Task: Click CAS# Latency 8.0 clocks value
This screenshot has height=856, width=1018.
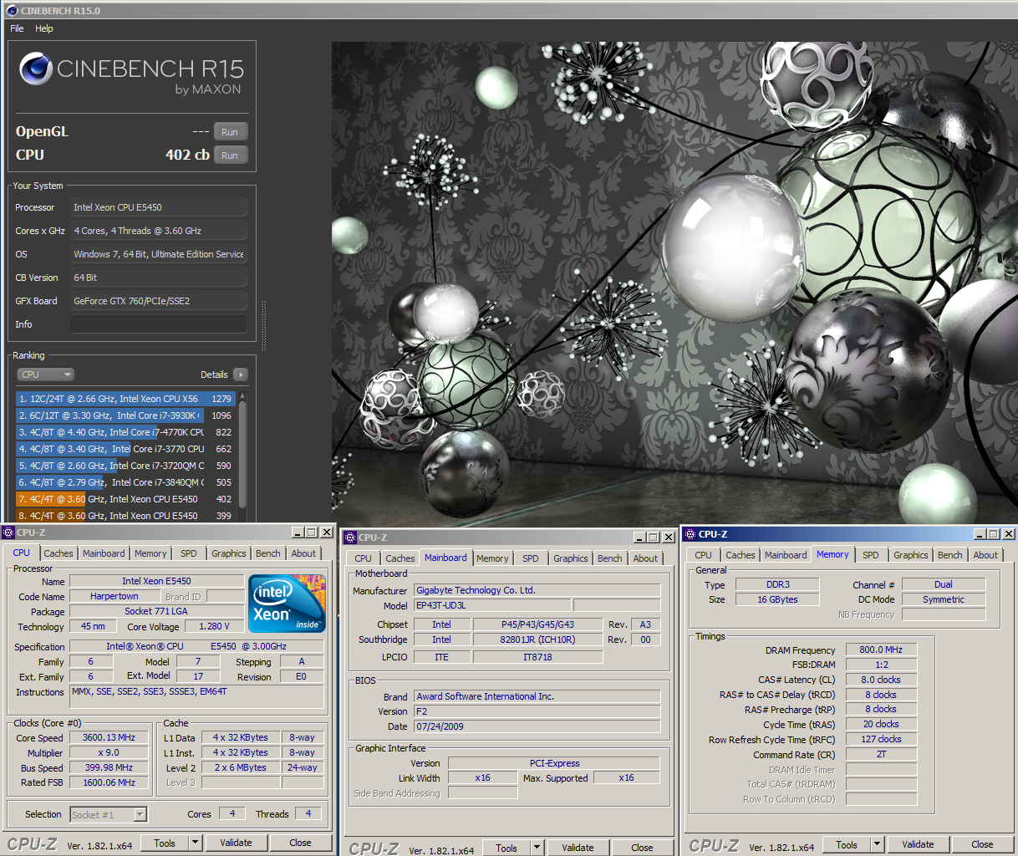Action: pos(881,680)
